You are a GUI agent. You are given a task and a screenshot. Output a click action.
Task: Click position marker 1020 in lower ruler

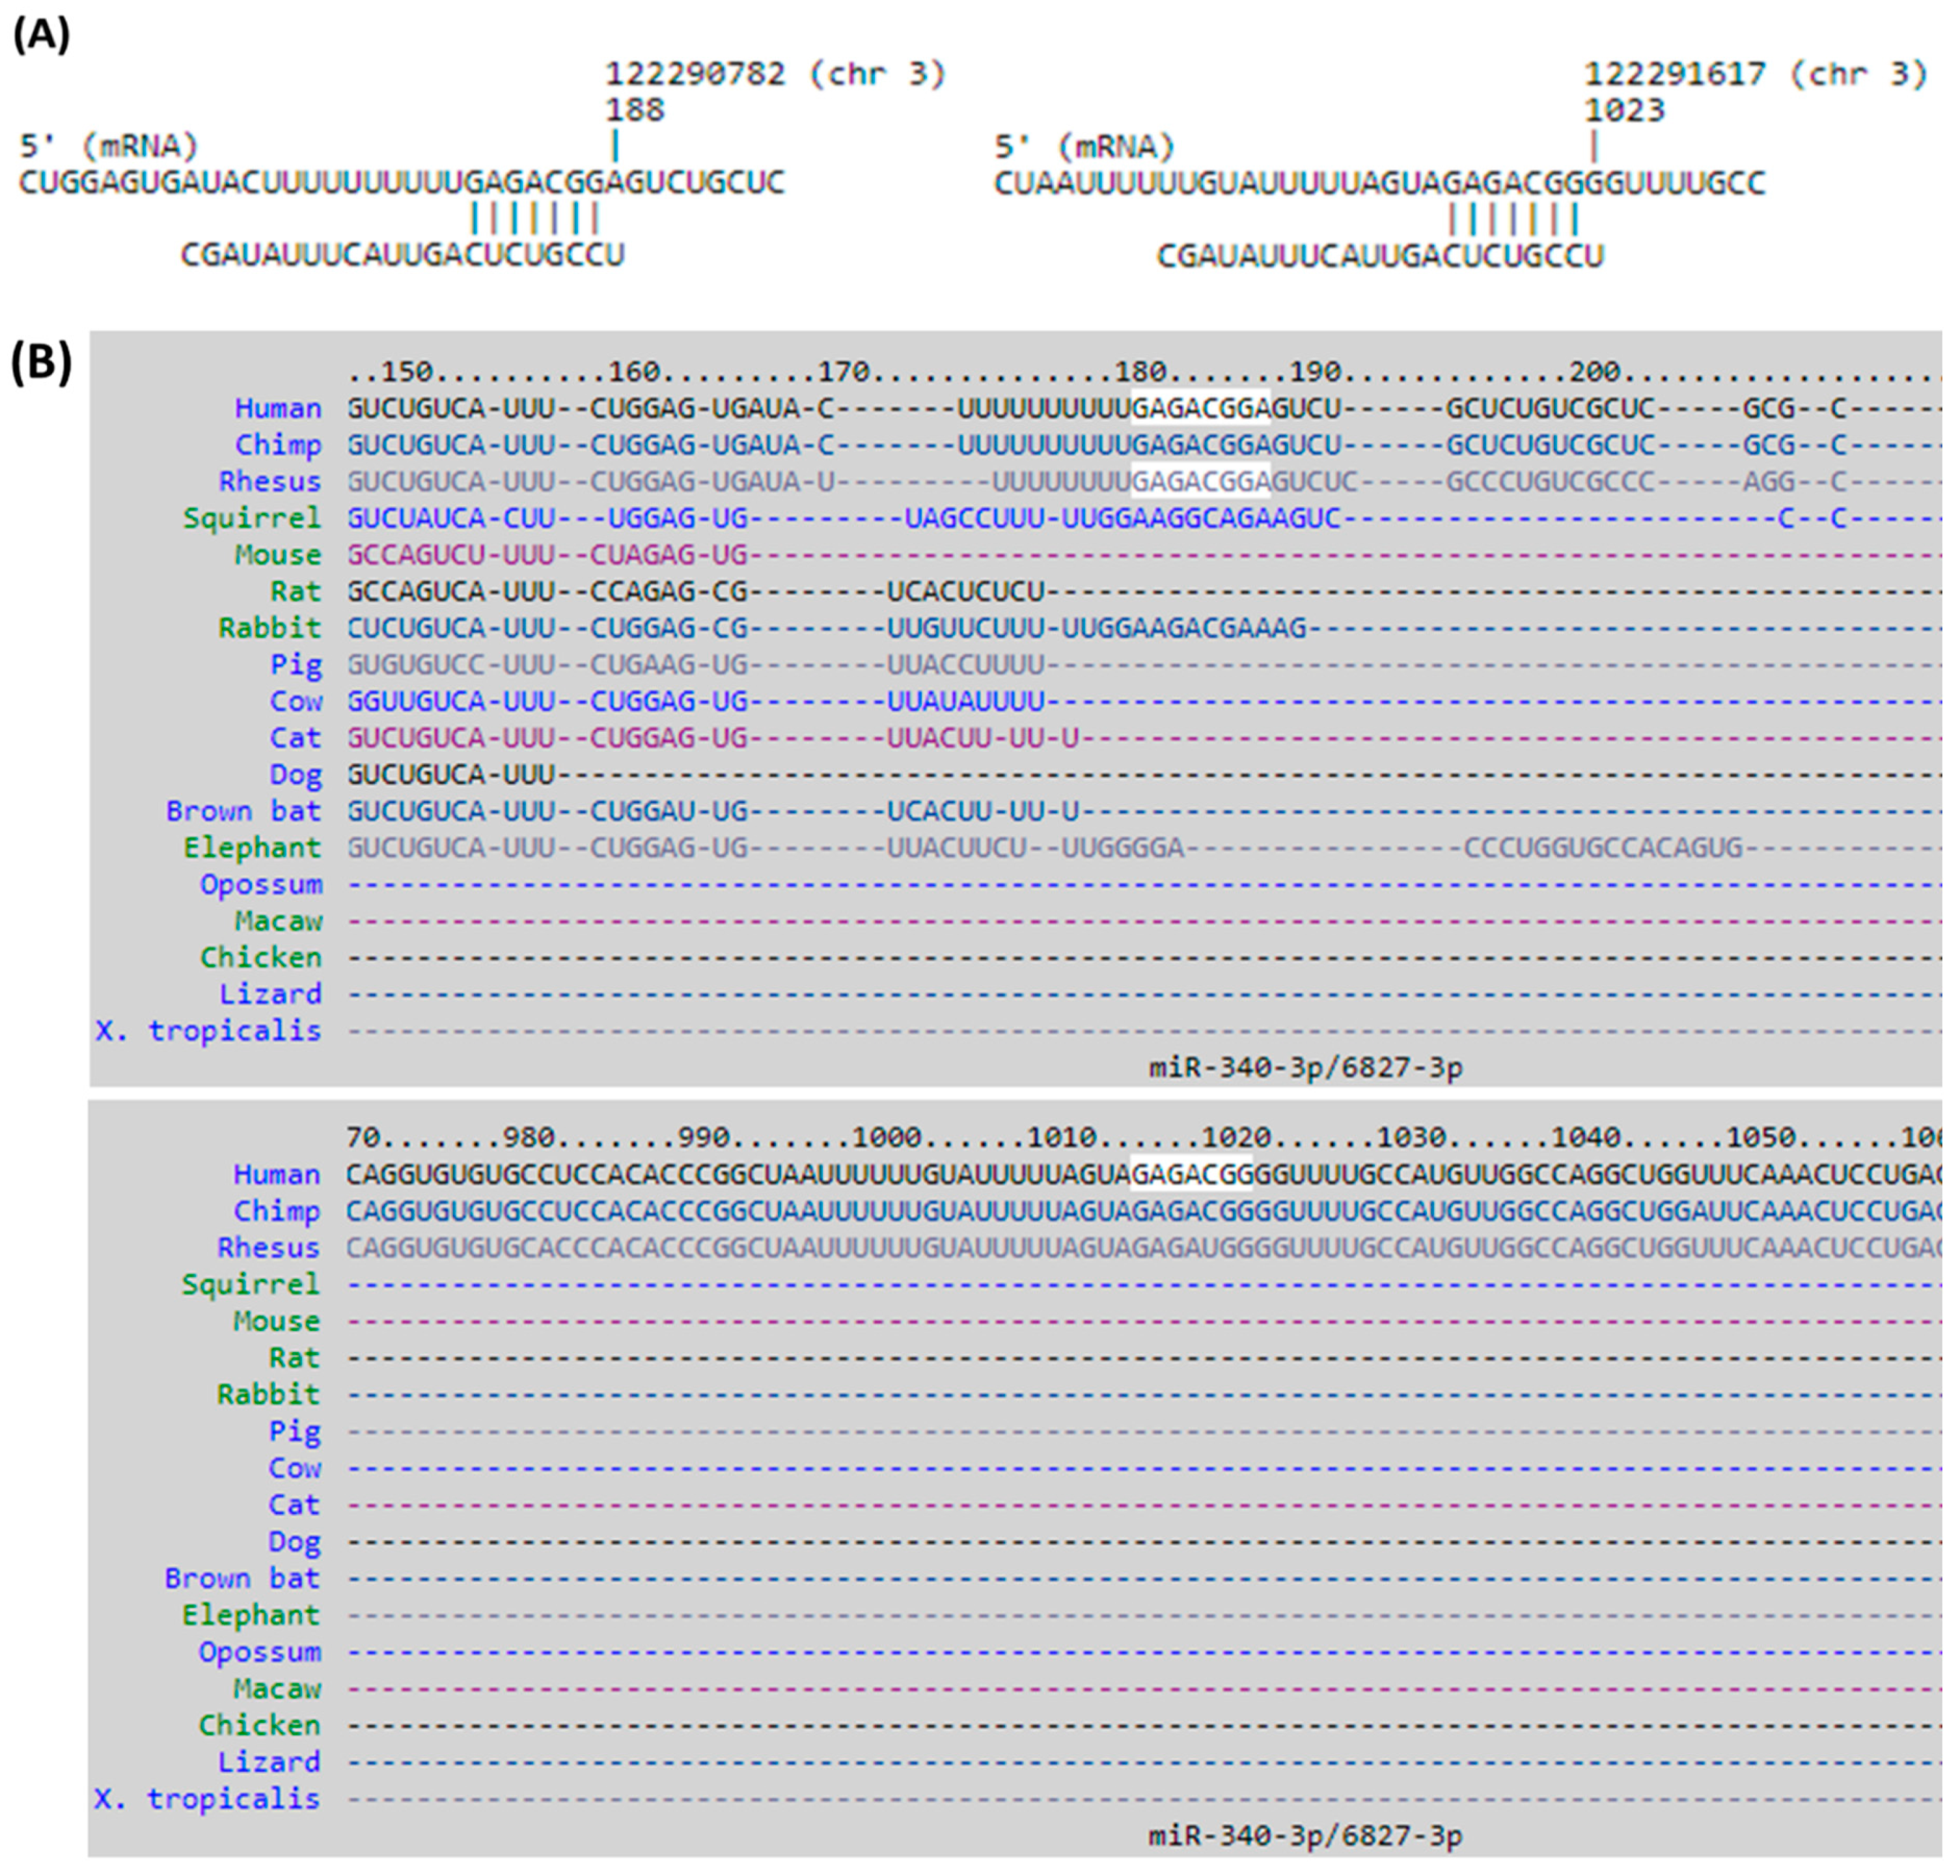pos(1235,1138)
